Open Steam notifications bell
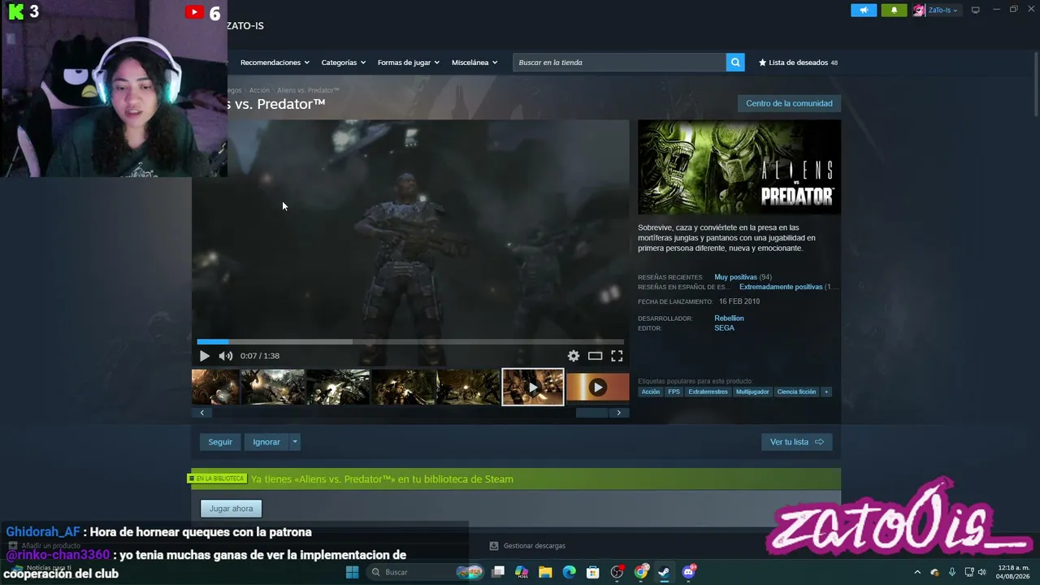This screenshot has height=585, width=1040. tap(894, 10)
